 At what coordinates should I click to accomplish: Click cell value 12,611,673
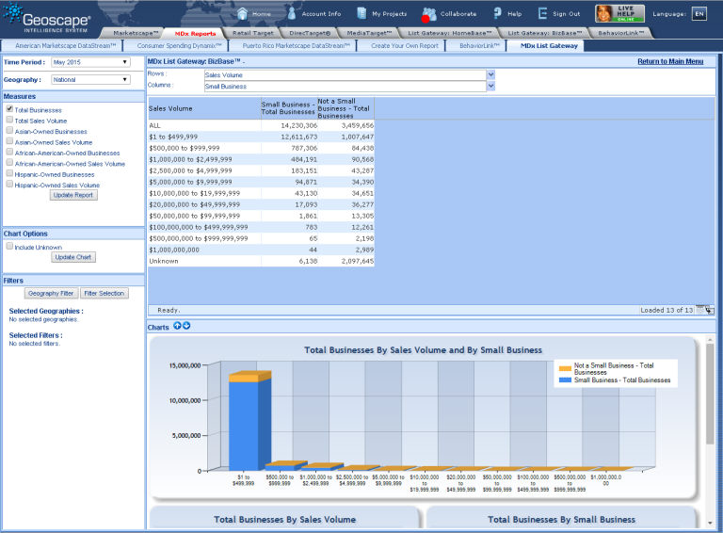[x=298, y=137]
